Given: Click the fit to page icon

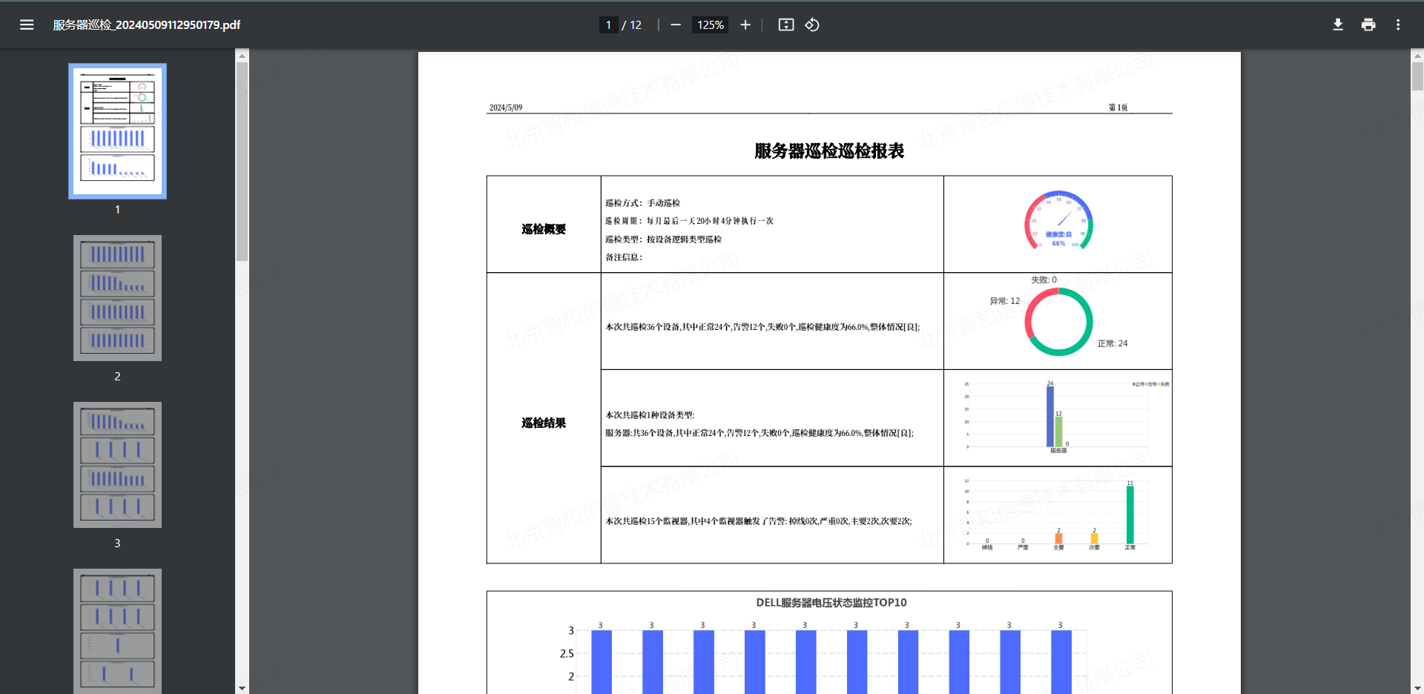Looking at the screenshot, I should (785, 24).
